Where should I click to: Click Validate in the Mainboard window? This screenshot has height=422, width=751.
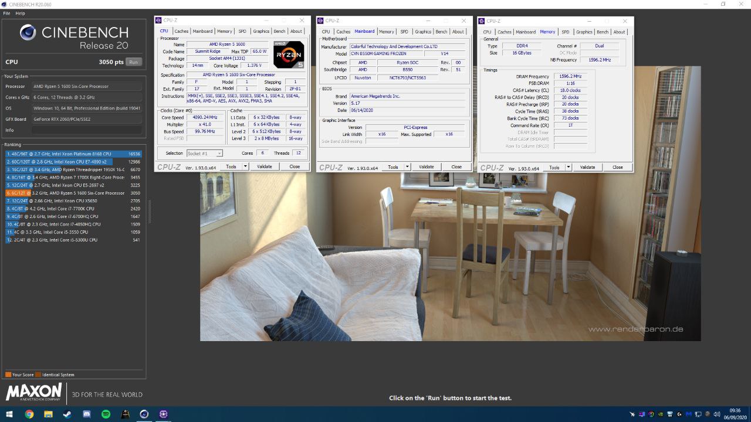426,167
